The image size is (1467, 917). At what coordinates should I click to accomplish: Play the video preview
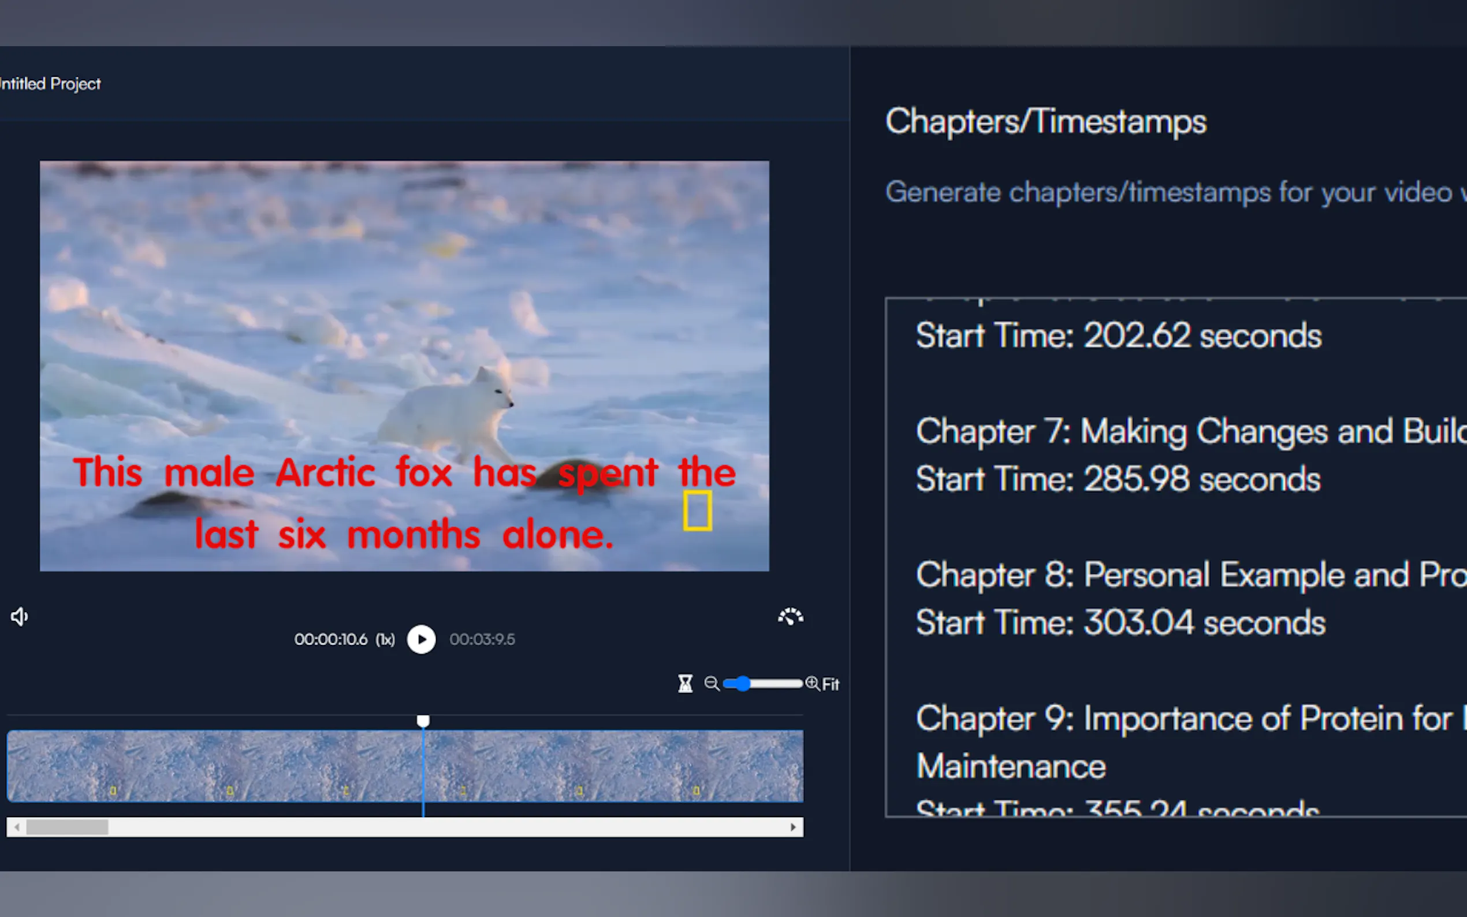pyautogui.click(x=422, y=639)
